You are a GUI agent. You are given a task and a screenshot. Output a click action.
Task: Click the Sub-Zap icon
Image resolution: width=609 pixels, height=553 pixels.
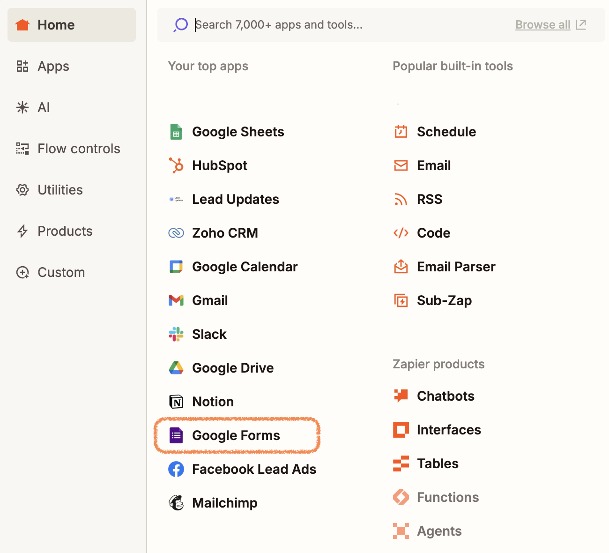point(401,300)
